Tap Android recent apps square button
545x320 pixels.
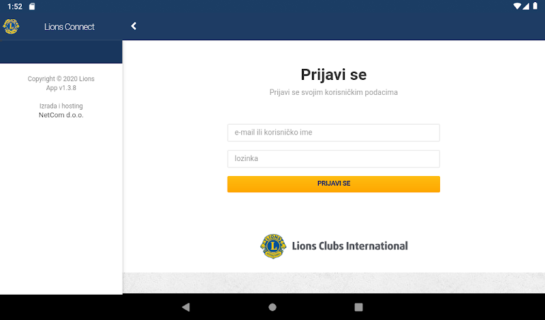[x=358, y=307]
